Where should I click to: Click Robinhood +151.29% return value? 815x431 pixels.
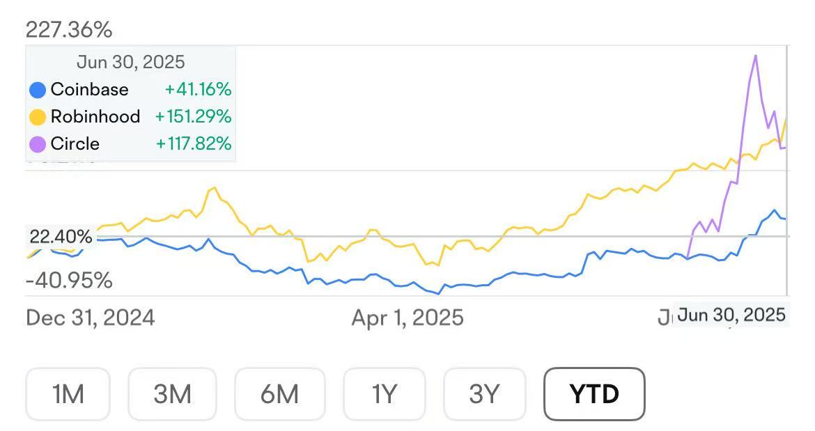coord(193,117)
